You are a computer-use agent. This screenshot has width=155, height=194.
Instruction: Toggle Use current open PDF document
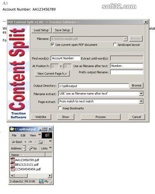point(52,44)
